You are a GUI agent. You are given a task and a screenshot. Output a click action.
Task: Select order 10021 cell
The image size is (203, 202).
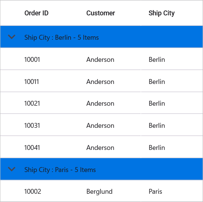click(32, 103)
